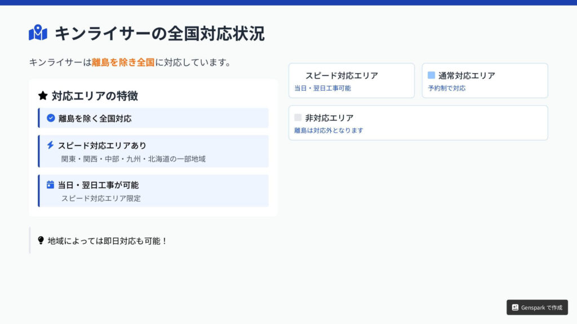The height and width of the screenshot is (324, 577).
Task: Click the lightbulb icon beside 地域によっては即日対応も可能
Action: [41, 240]
